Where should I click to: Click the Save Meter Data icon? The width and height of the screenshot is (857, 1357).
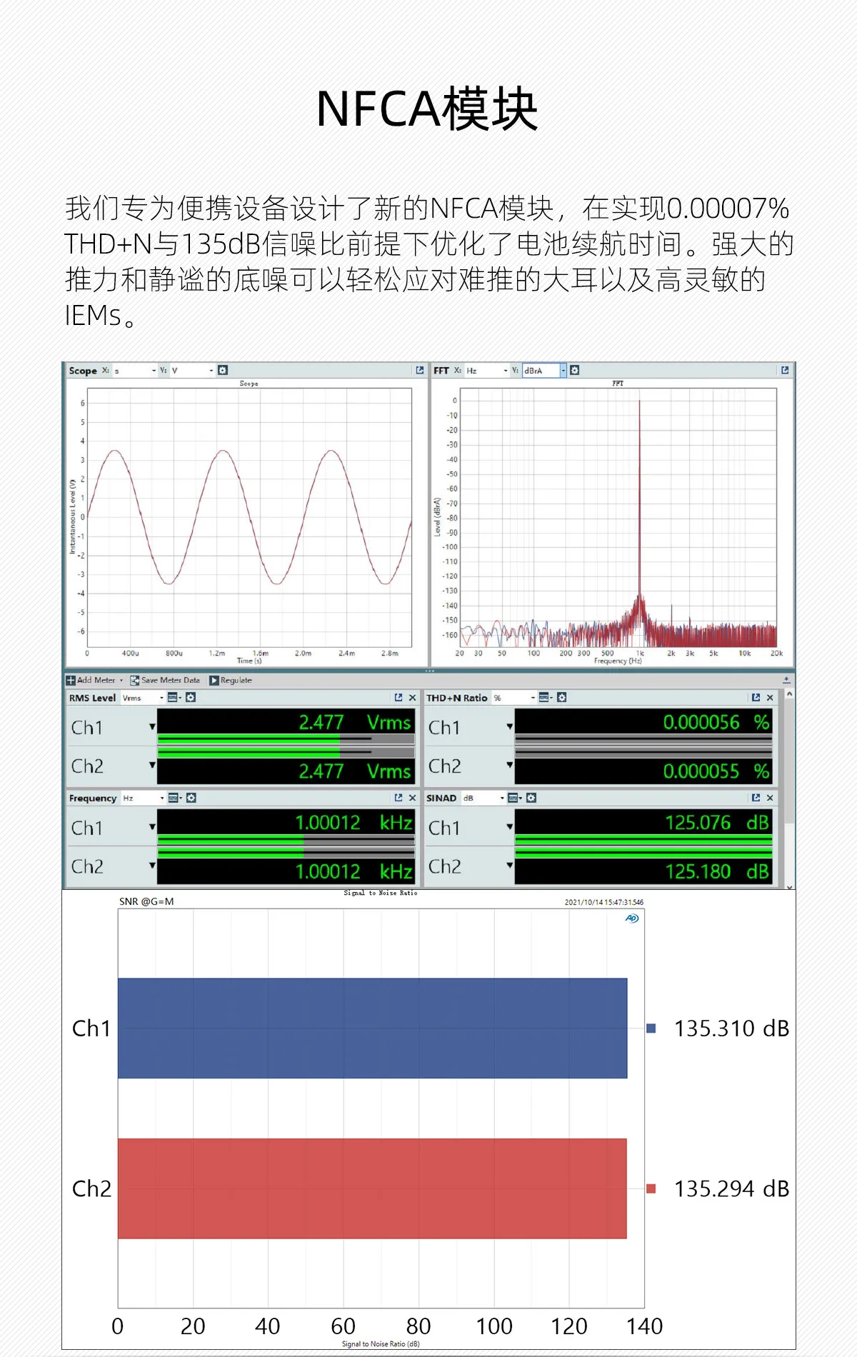(x=134, y=680)
